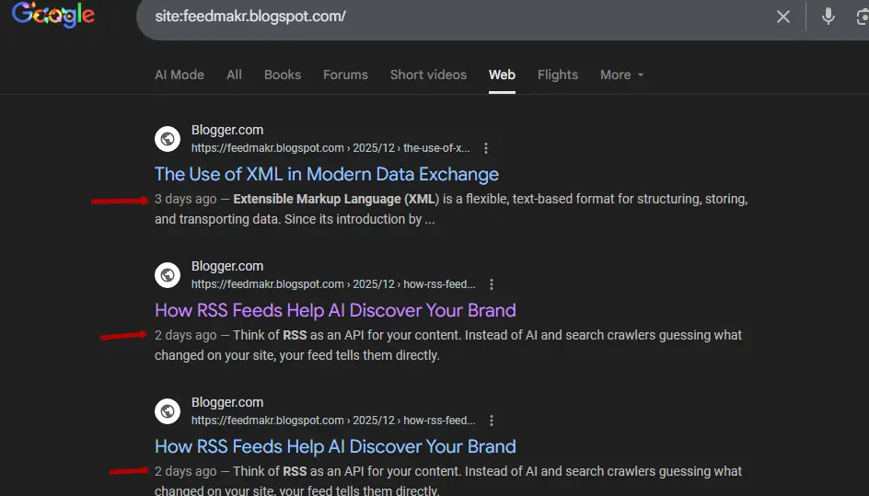
Task: Select the All results tab
Action: click(x=234, y=75)
